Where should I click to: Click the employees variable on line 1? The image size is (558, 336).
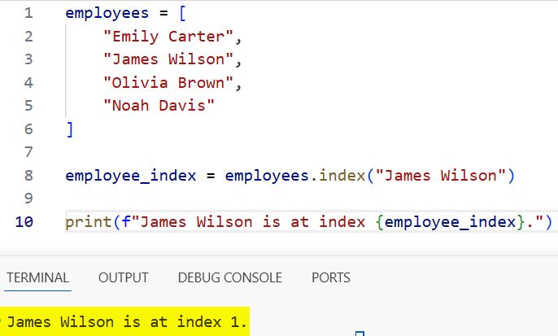(x=107, y=14)
